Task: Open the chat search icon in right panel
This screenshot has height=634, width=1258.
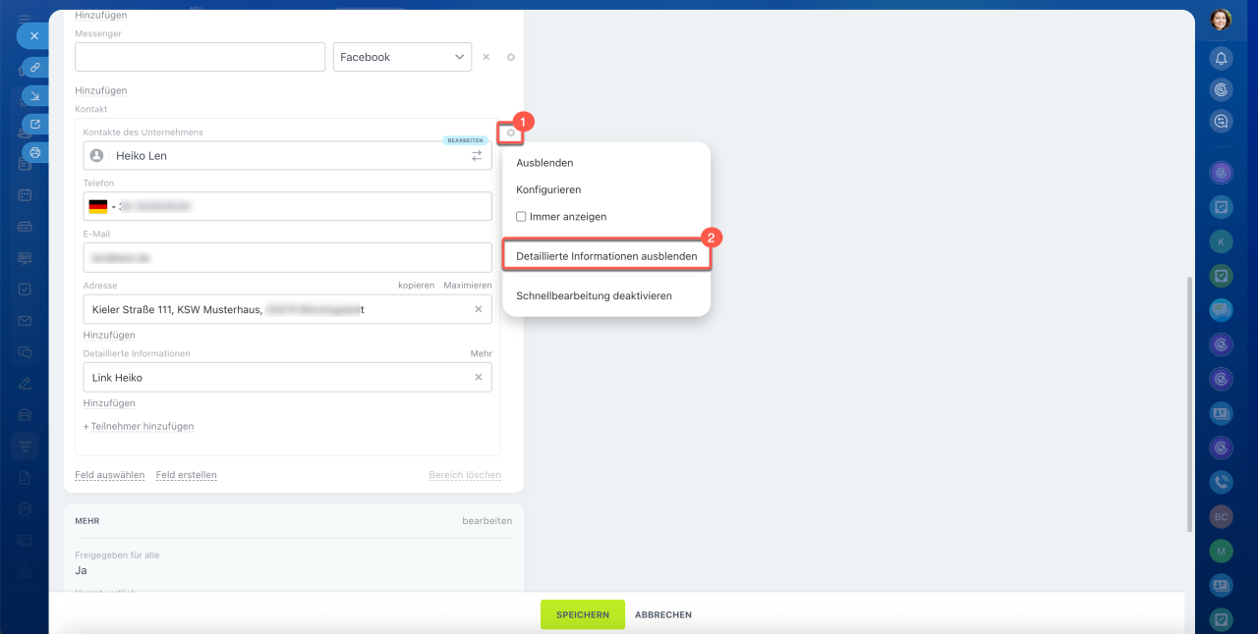Action: (x=1221, y=122)
